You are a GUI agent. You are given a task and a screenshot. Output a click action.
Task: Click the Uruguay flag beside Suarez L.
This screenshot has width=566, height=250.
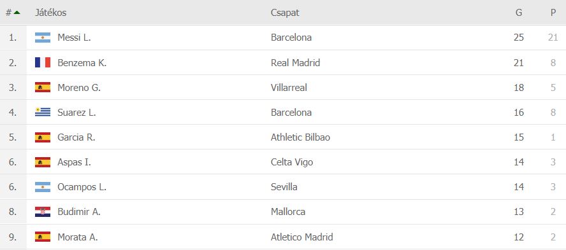pos(43,113)
